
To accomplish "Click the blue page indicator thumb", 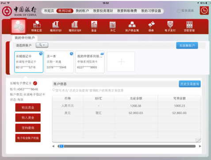I will [x=61, y=146].
